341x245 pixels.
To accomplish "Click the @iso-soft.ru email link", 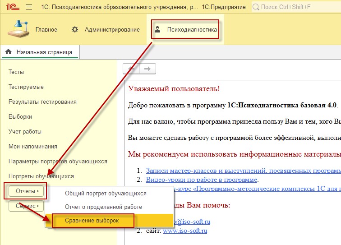I will (192, 222).
